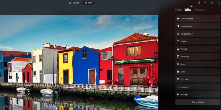
Task: Click the Relight icon
Action: (x=178, y=41)
